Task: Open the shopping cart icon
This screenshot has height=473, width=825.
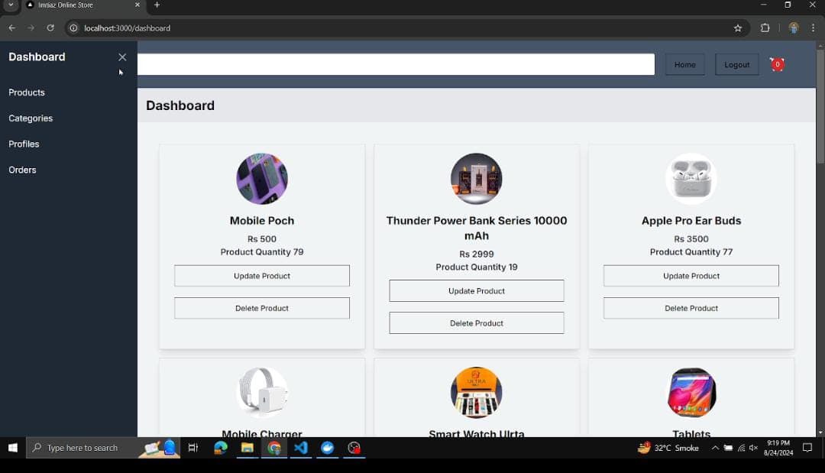Action: coord(776,64)
